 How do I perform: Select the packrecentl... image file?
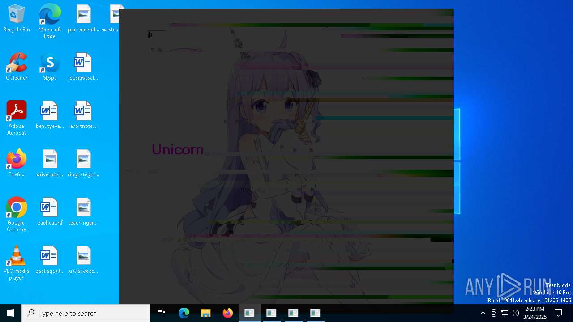[83, 19]
